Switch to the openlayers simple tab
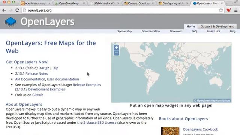This screenshot has height=135, width=240. [36, 3]
